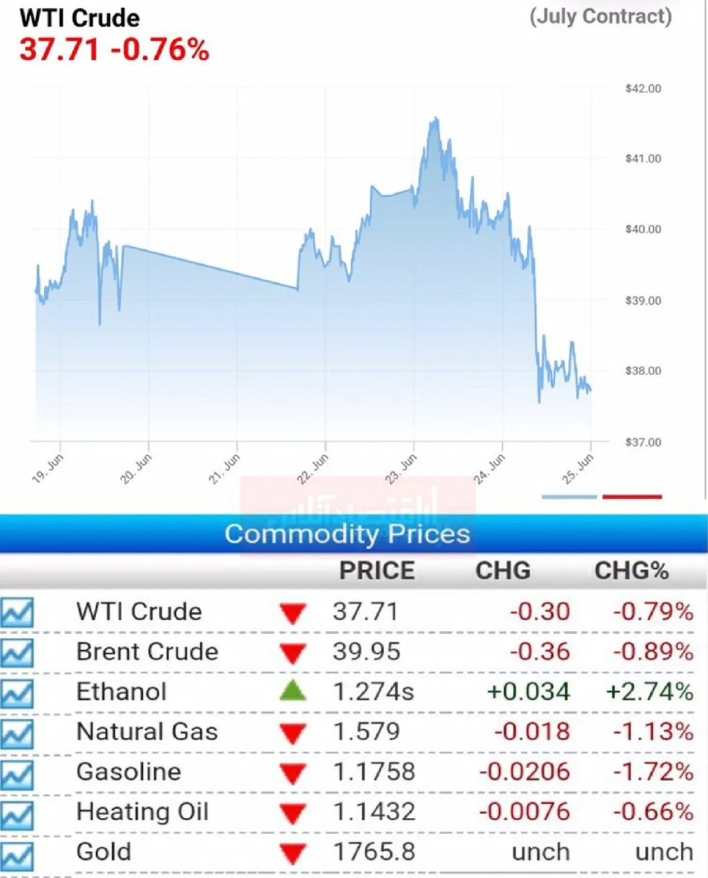Select the Brent Crude commodity link
The height and width of the screenshot is (878, 708).
point(147,651)
